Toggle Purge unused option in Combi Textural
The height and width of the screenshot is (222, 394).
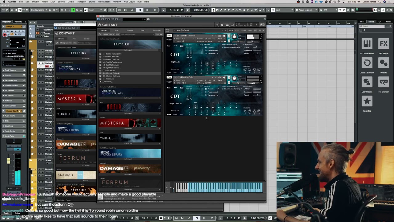click(x=211, y=50)
